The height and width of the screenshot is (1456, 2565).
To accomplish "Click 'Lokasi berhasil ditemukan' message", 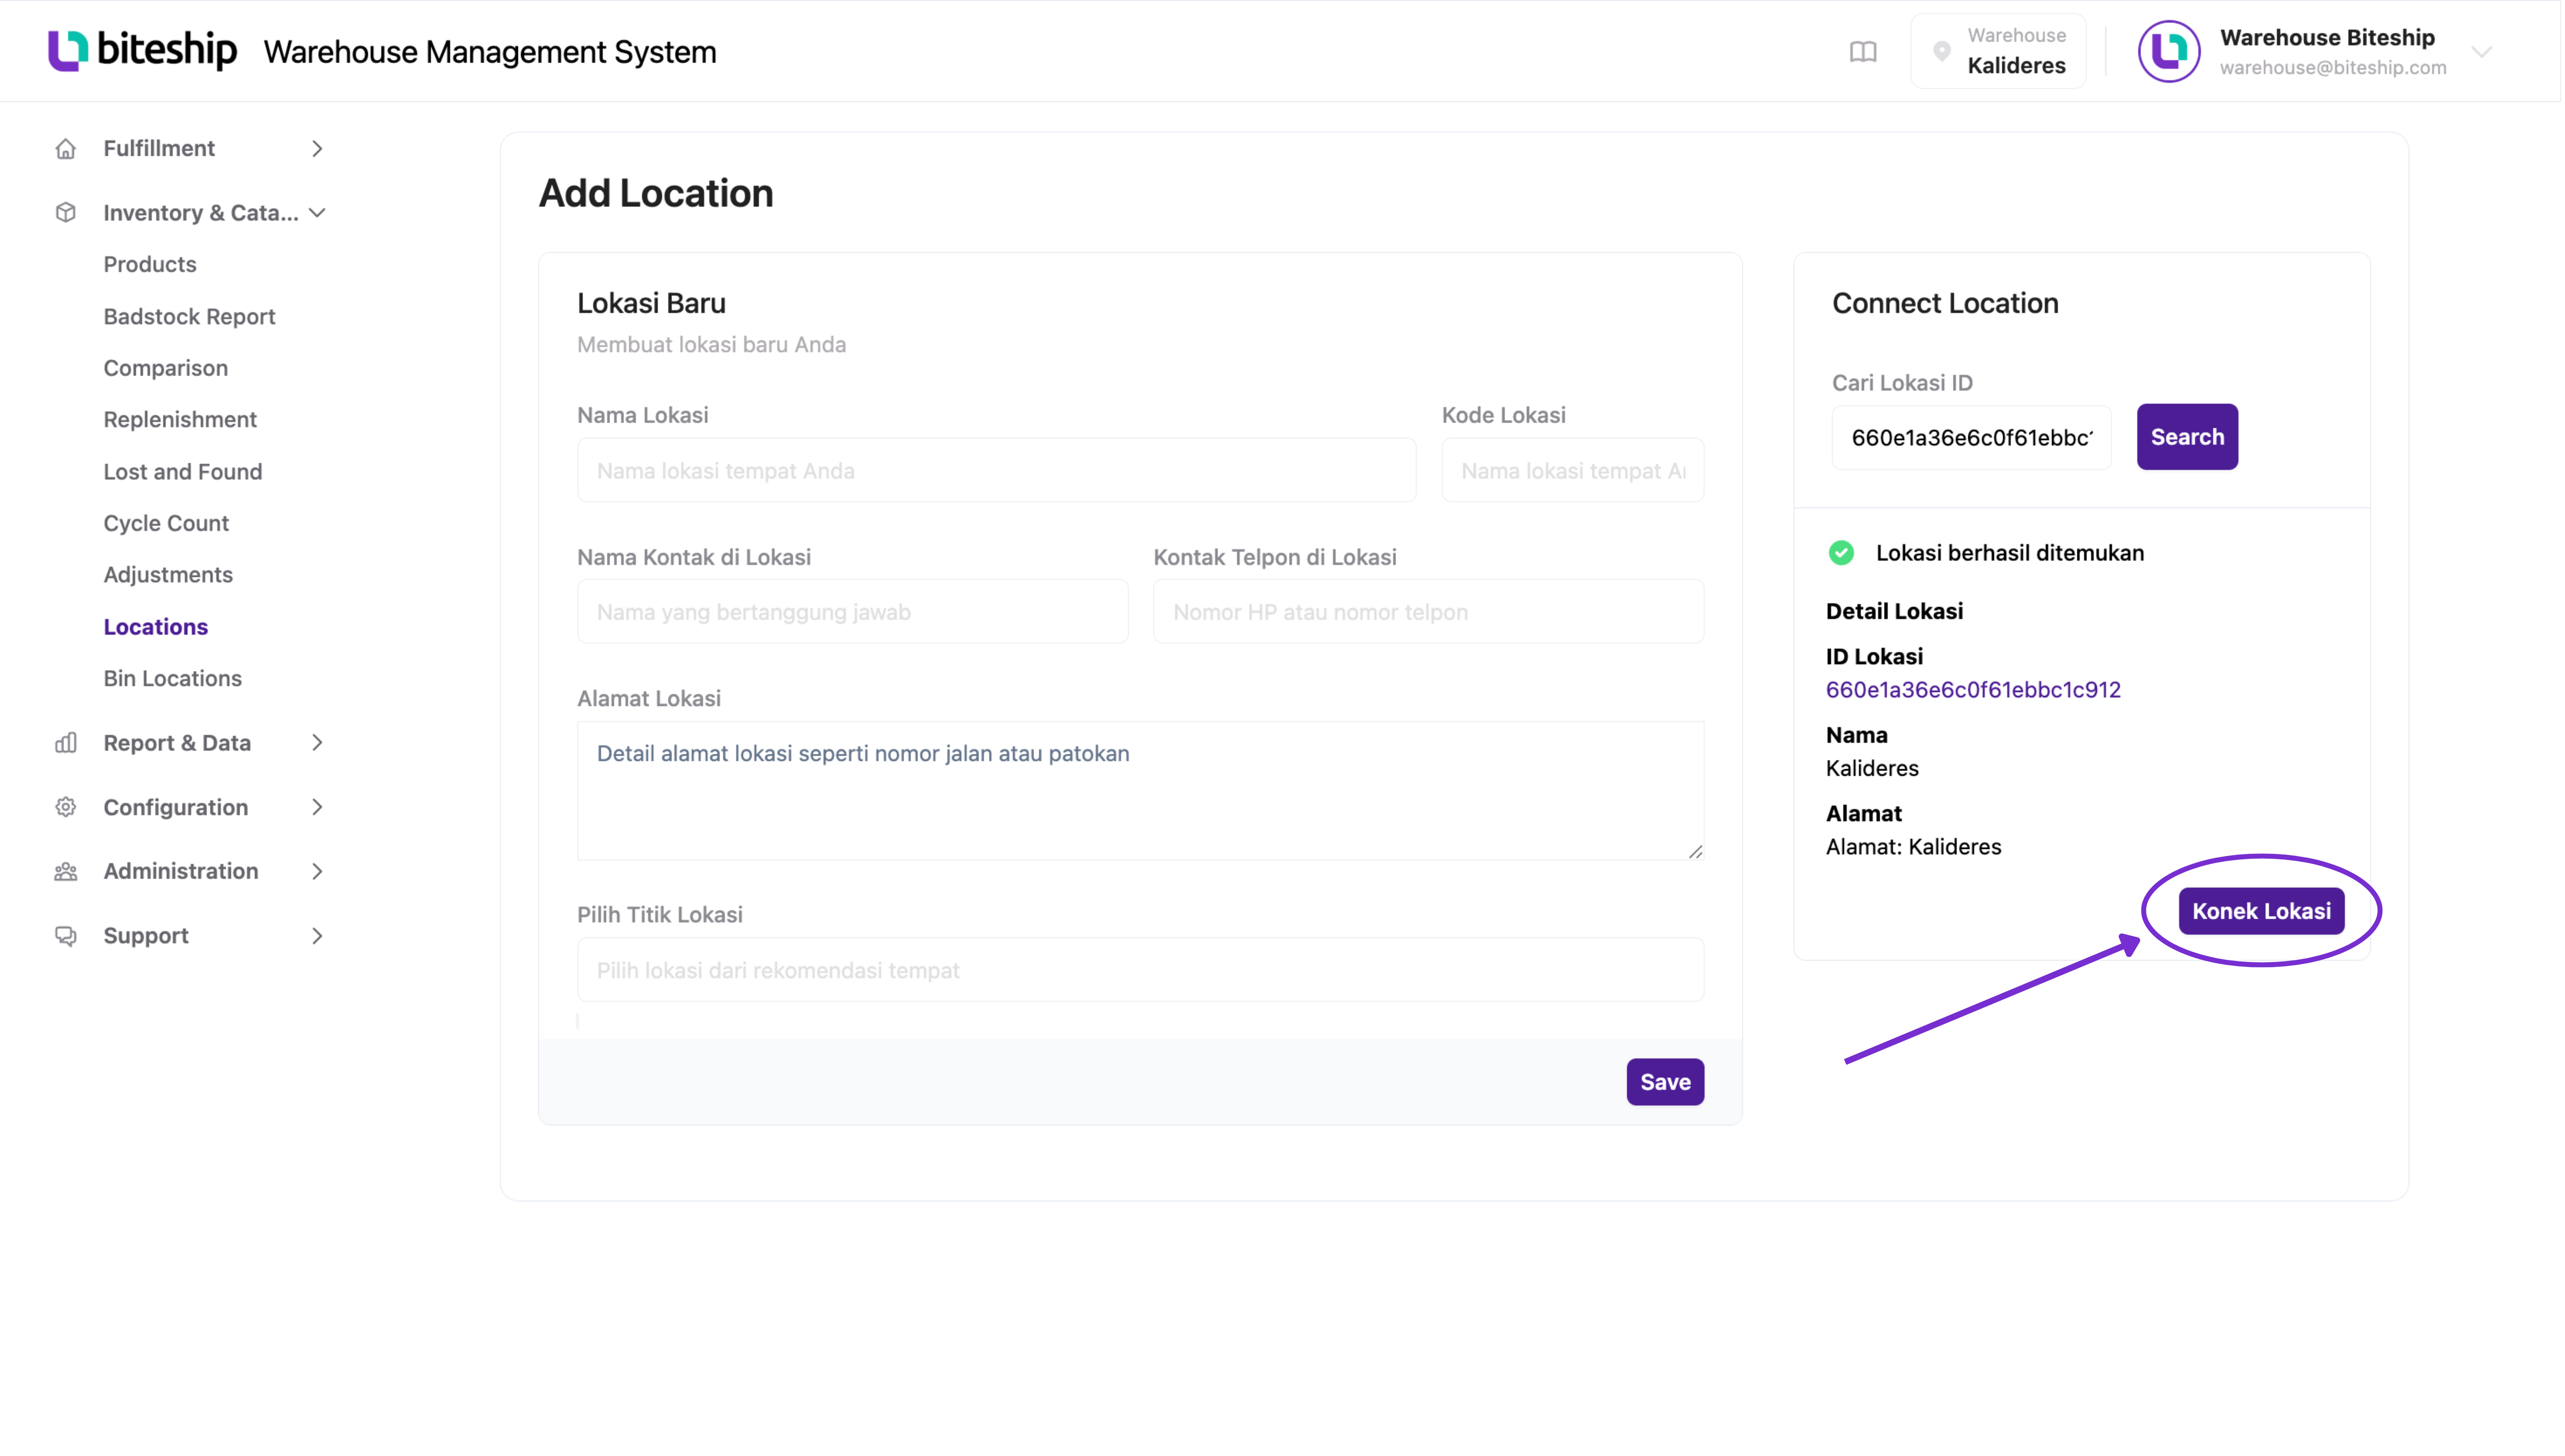I will pos(2010,553).
